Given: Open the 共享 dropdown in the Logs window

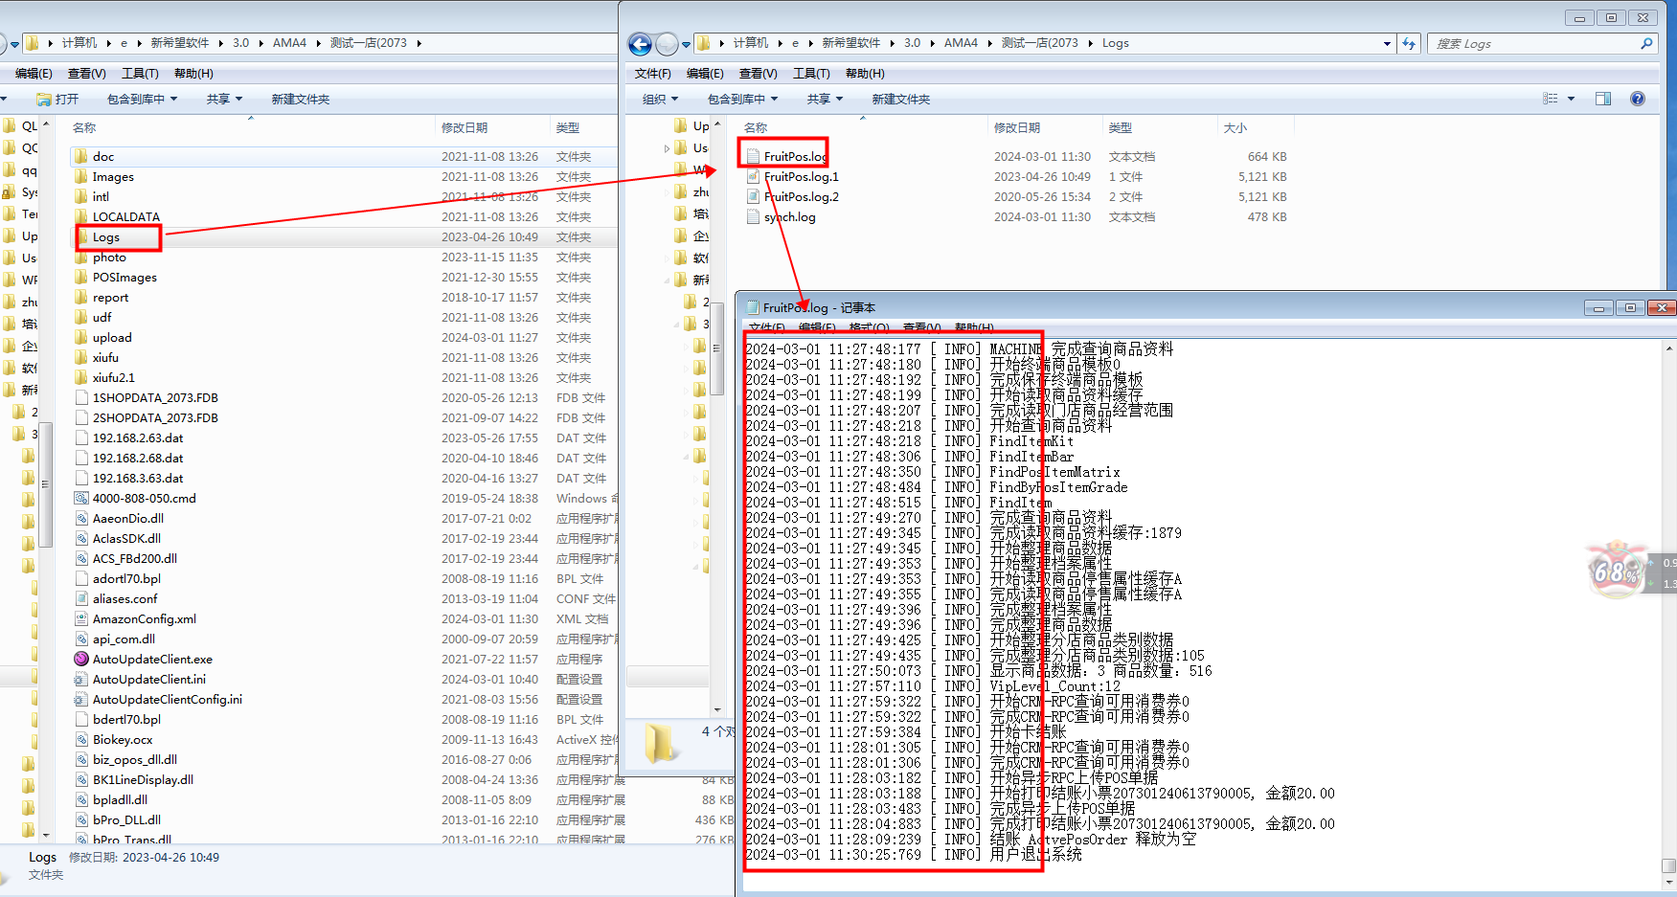Looking at the screenshot, I should coord(825,99).
